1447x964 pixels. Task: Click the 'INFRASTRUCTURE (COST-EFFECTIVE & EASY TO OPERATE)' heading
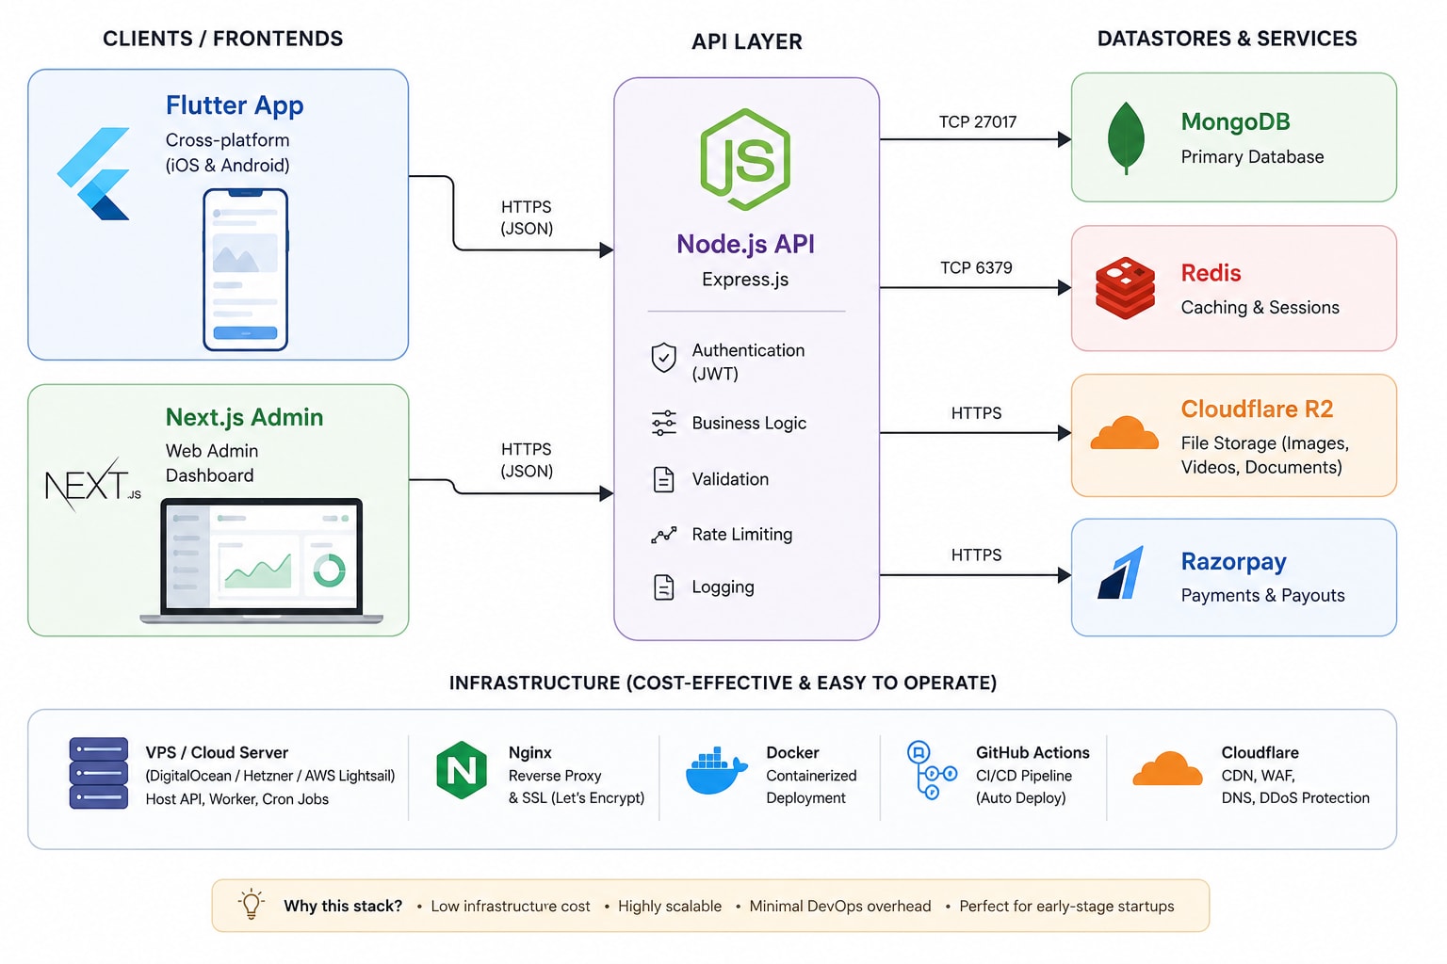723,683
